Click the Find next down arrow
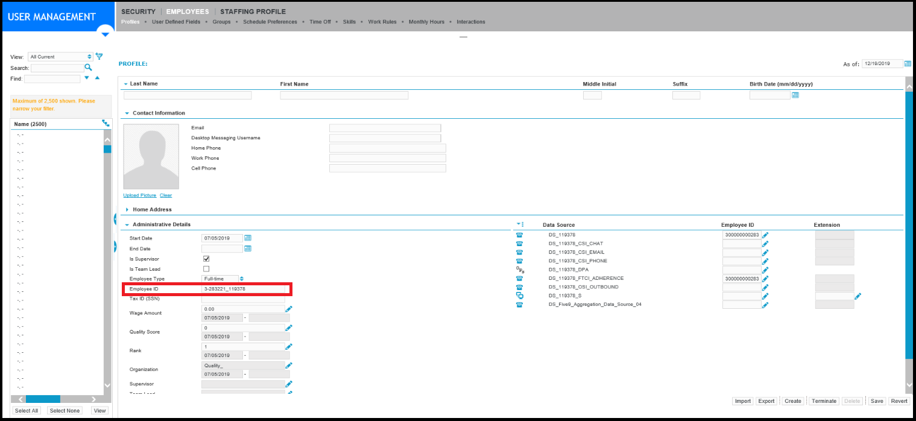This screenshot has width=916, height=421. point(87,78)
